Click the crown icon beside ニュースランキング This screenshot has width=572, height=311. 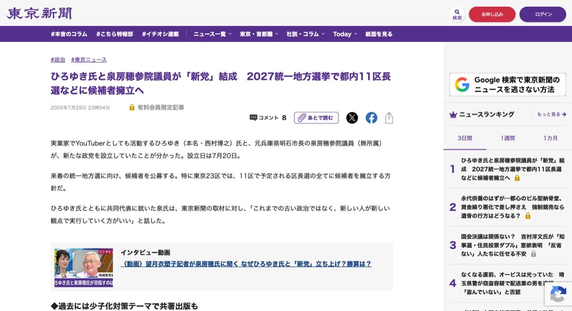pyautogui.click(x=453, y=115)
